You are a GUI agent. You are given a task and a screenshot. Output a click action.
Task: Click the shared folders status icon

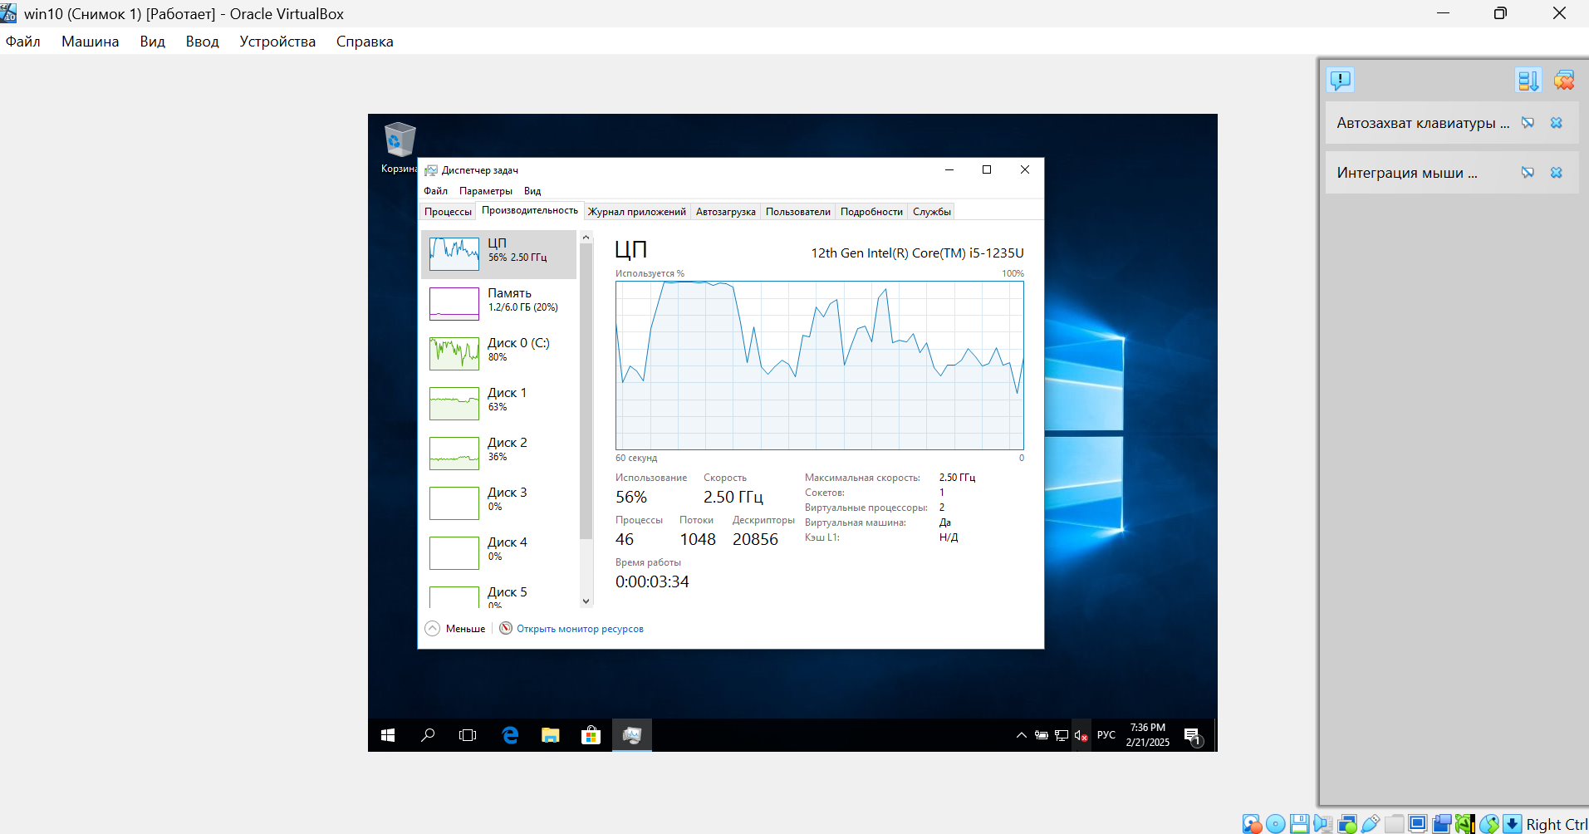(x=1395, y=824)
